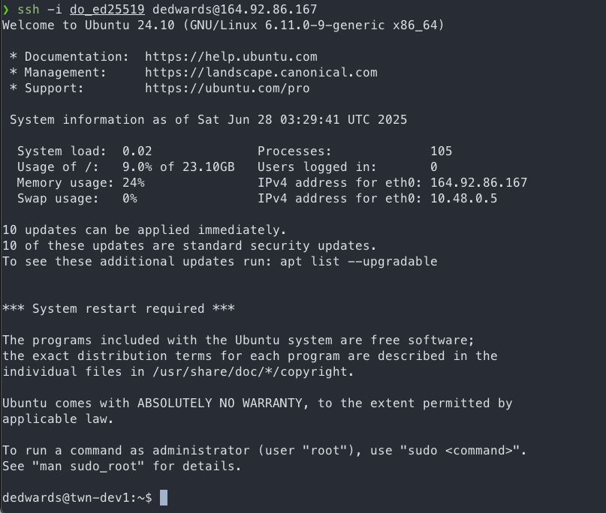This screenshot has width=606, height=513.
Task: Click the Processes count 105
Action: coord(441,151)
